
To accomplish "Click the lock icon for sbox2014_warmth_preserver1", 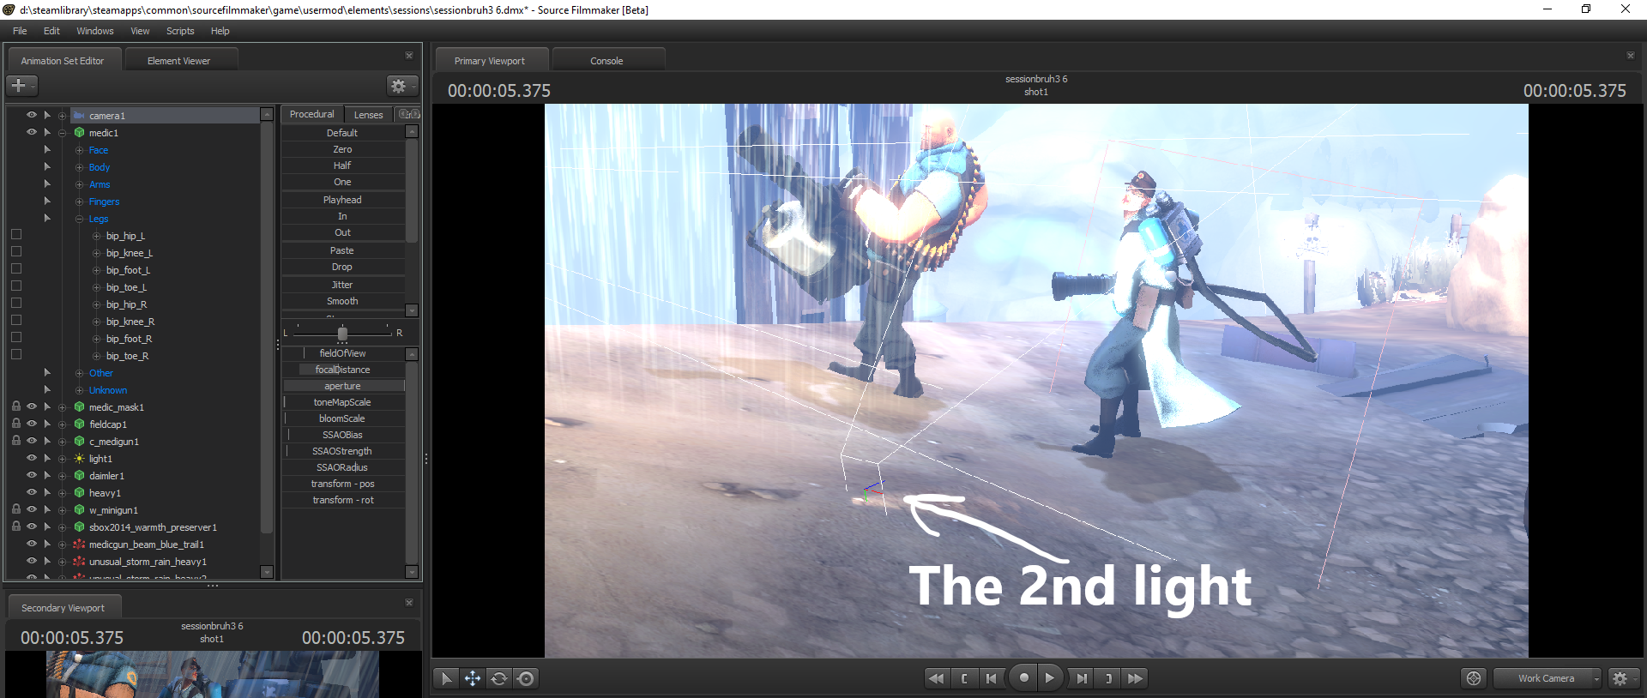I will pos(16,527).
